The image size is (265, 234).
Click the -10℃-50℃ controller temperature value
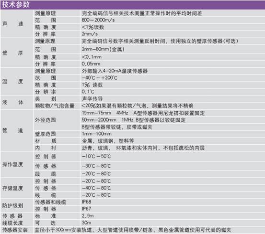click(96, 156)
